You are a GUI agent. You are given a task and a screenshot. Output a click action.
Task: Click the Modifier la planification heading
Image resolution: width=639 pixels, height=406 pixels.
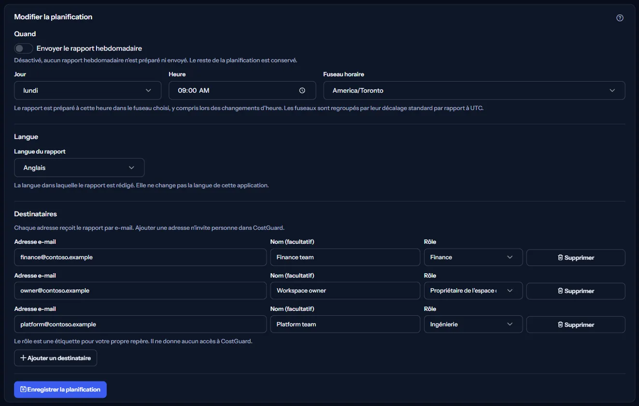53,17
